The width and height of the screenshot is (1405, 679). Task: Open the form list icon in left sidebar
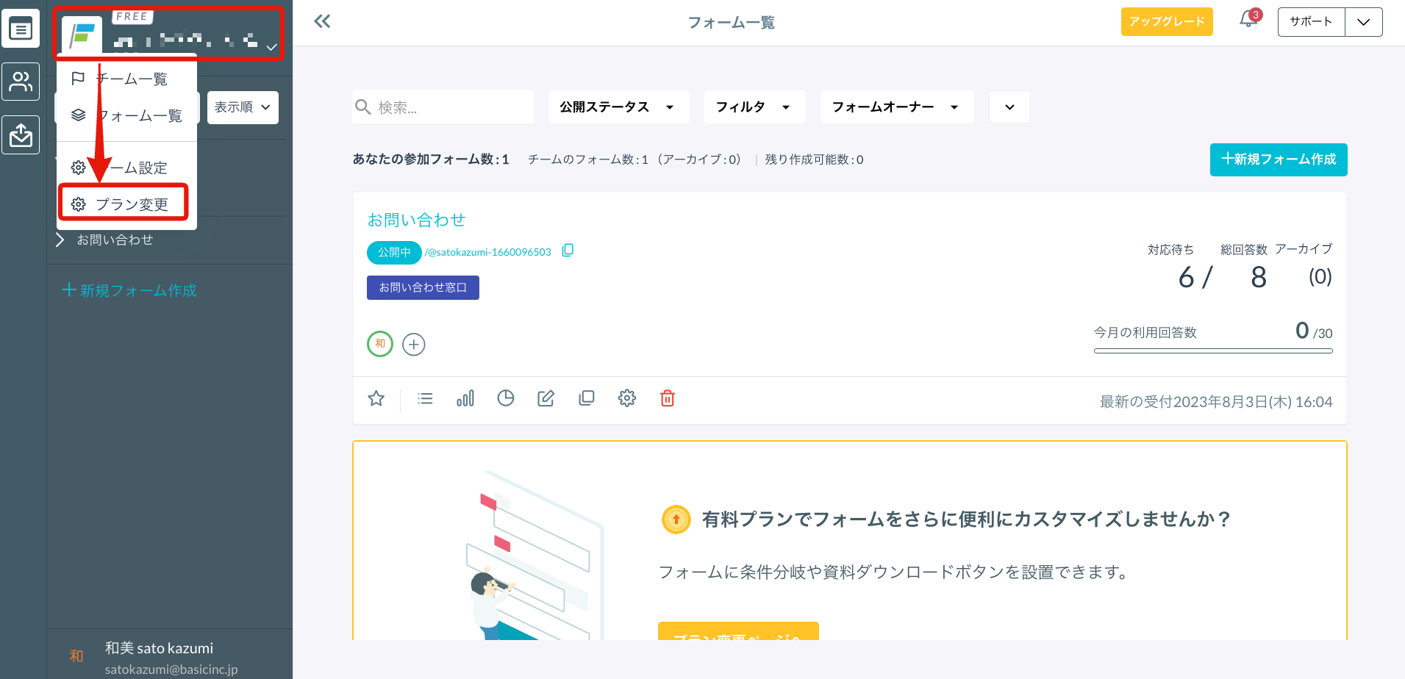pyautogui.click(x=21, y=28)
